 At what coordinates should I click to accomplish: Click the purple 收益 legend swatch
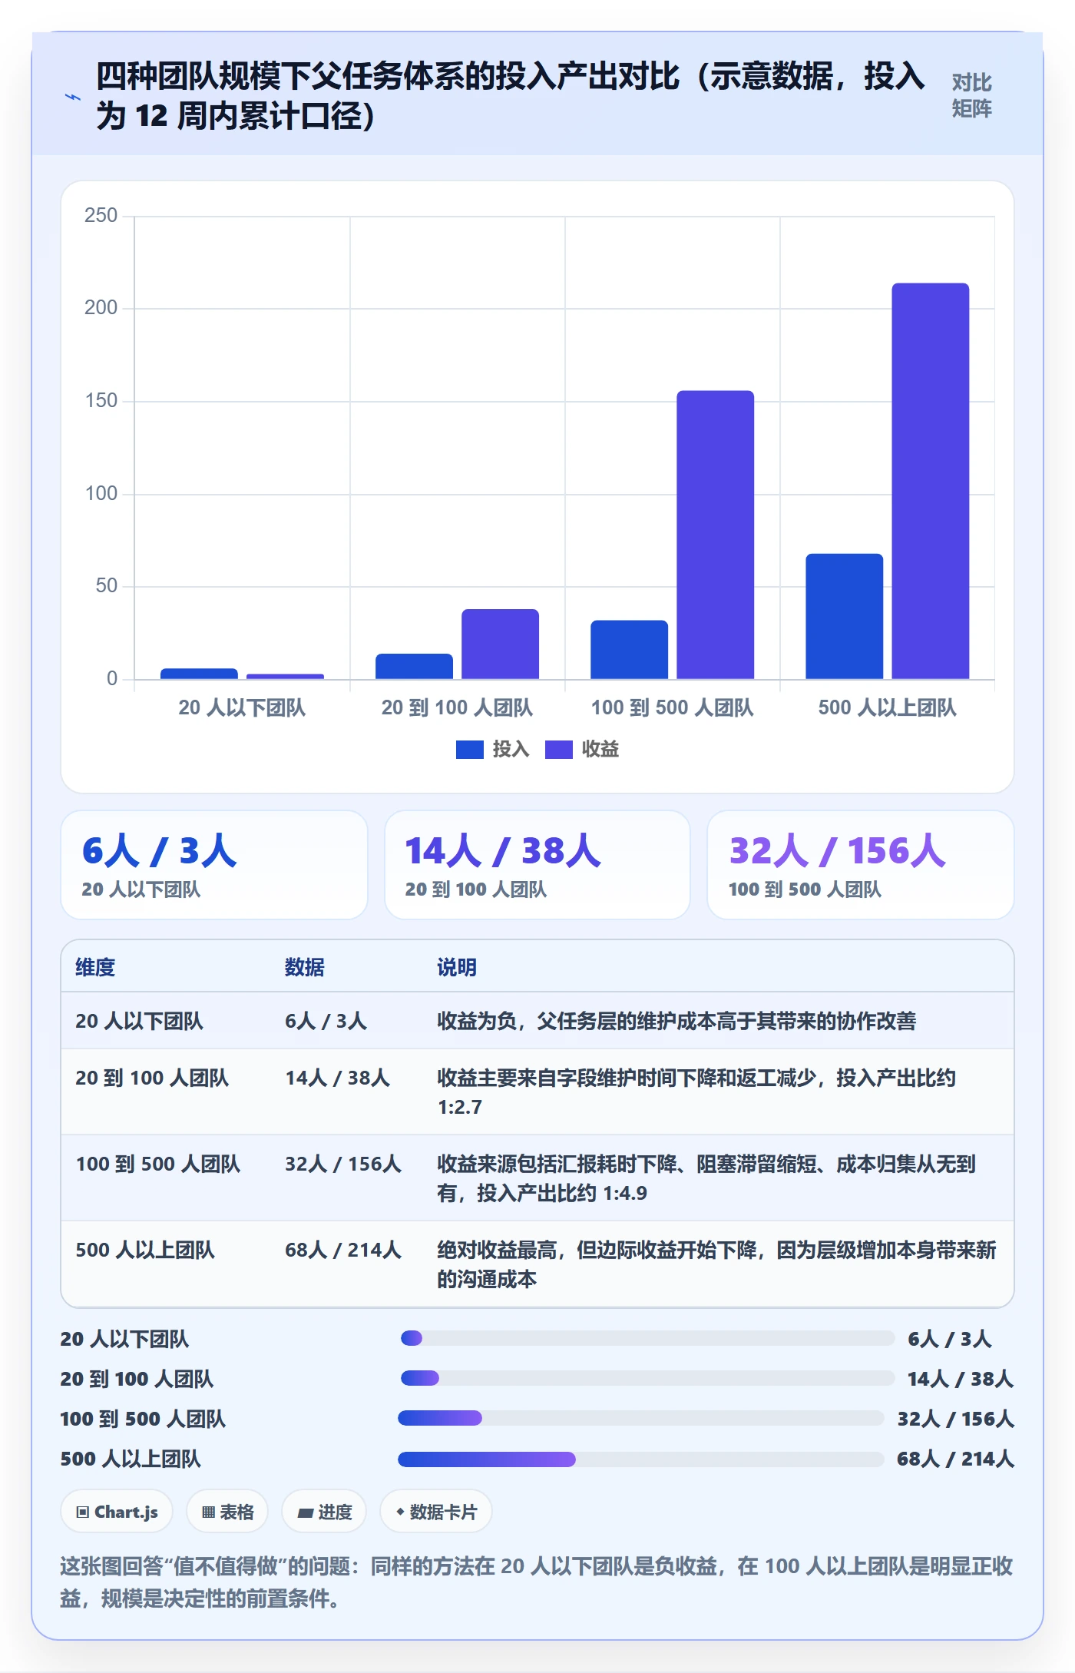point(558,749)
